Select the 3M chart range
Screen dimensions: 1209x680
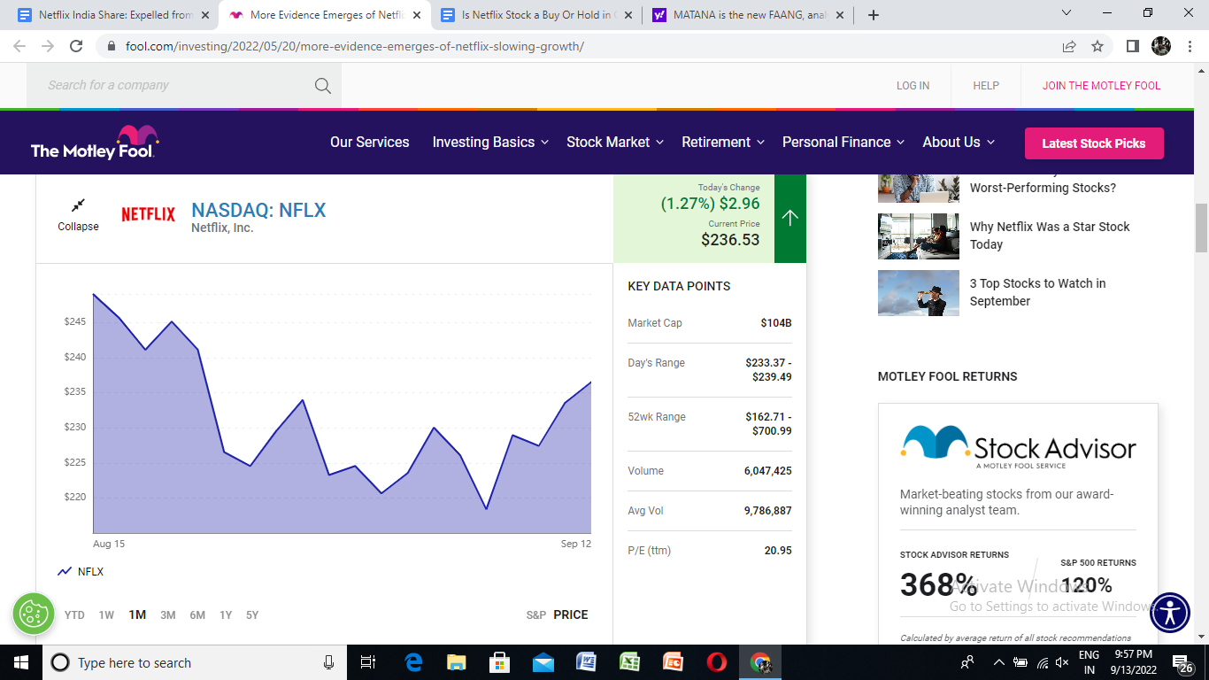point(168,615)
